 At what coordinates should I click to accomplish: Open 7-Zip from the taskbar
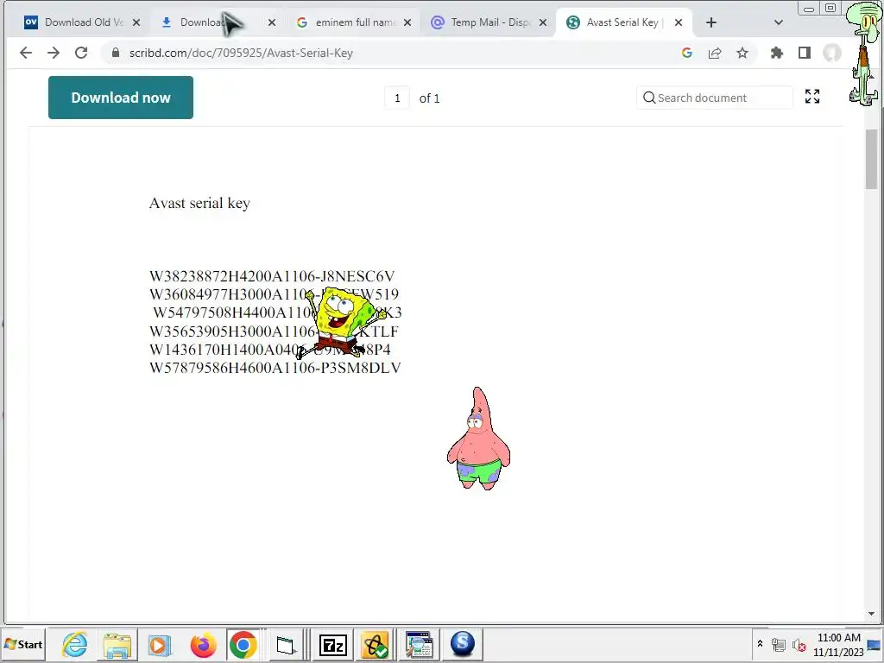pyautogui.click(x=332, y=644)
